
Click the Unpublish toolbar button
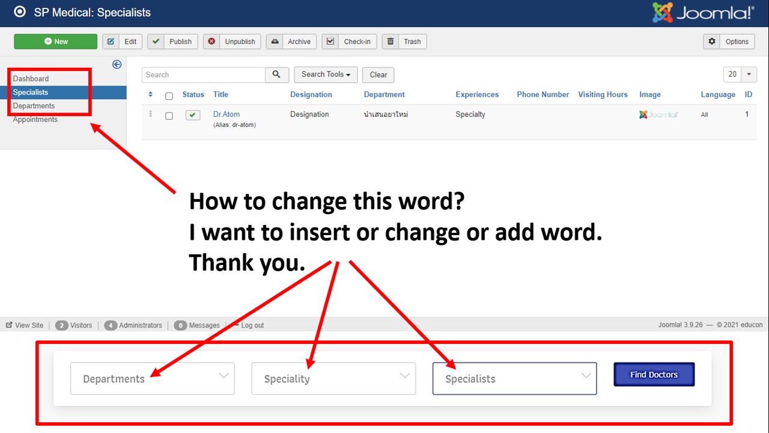point(232,41)
